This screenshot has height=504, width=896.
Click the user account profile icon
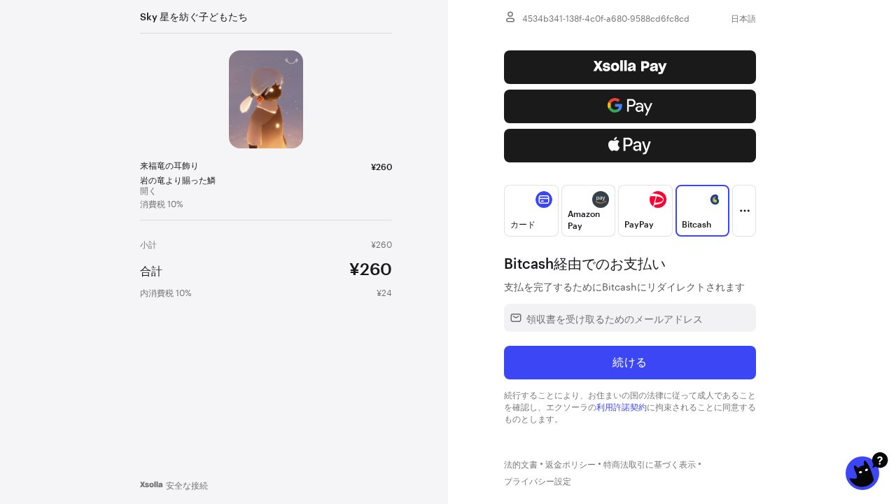tap(510, 17)
